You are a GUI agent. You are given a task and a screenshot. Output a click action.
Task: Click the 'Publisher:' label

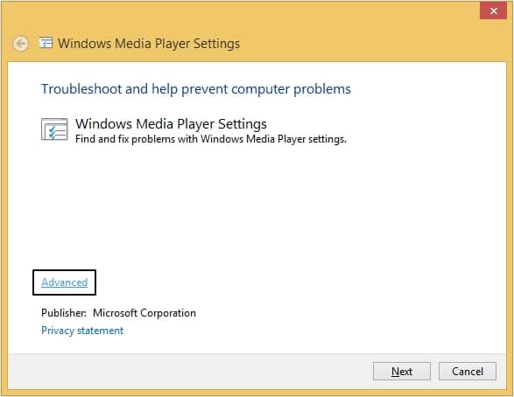click(64, 313)
